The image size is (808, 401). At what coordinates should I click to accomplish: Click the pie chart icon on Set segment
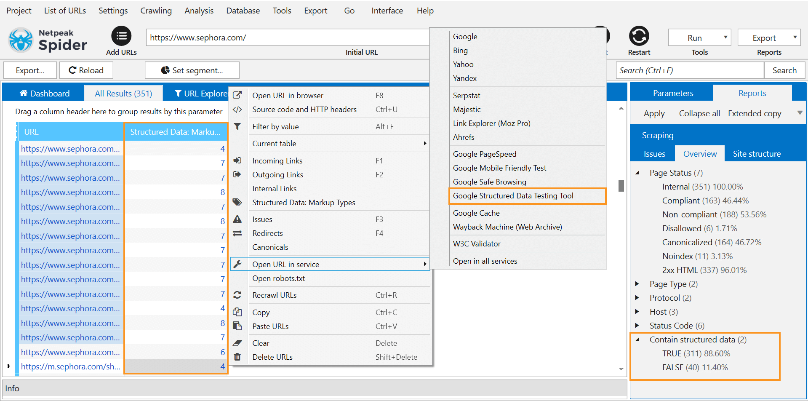pyautogui.click(x=165, y=70)
